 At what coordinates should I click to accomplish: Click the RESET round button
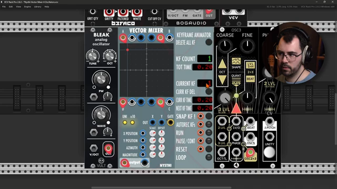[209, 149]
